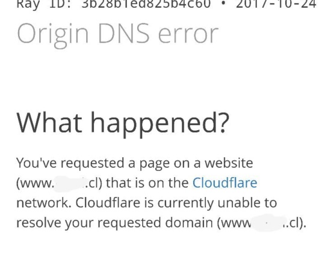Click the Origin DNS error title

pos(117,35)
